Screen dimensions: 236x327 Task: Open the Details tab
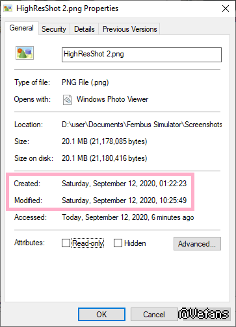85,29
